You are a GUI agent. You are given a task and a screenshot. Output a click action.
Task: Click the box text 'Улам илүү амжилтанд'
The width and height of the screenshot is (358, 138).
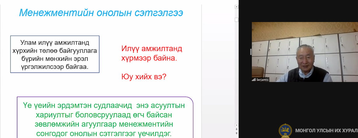[55, 43]
